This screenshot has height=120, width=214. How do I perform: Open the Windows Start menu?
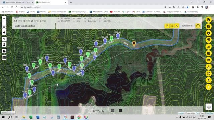[3, 117]
